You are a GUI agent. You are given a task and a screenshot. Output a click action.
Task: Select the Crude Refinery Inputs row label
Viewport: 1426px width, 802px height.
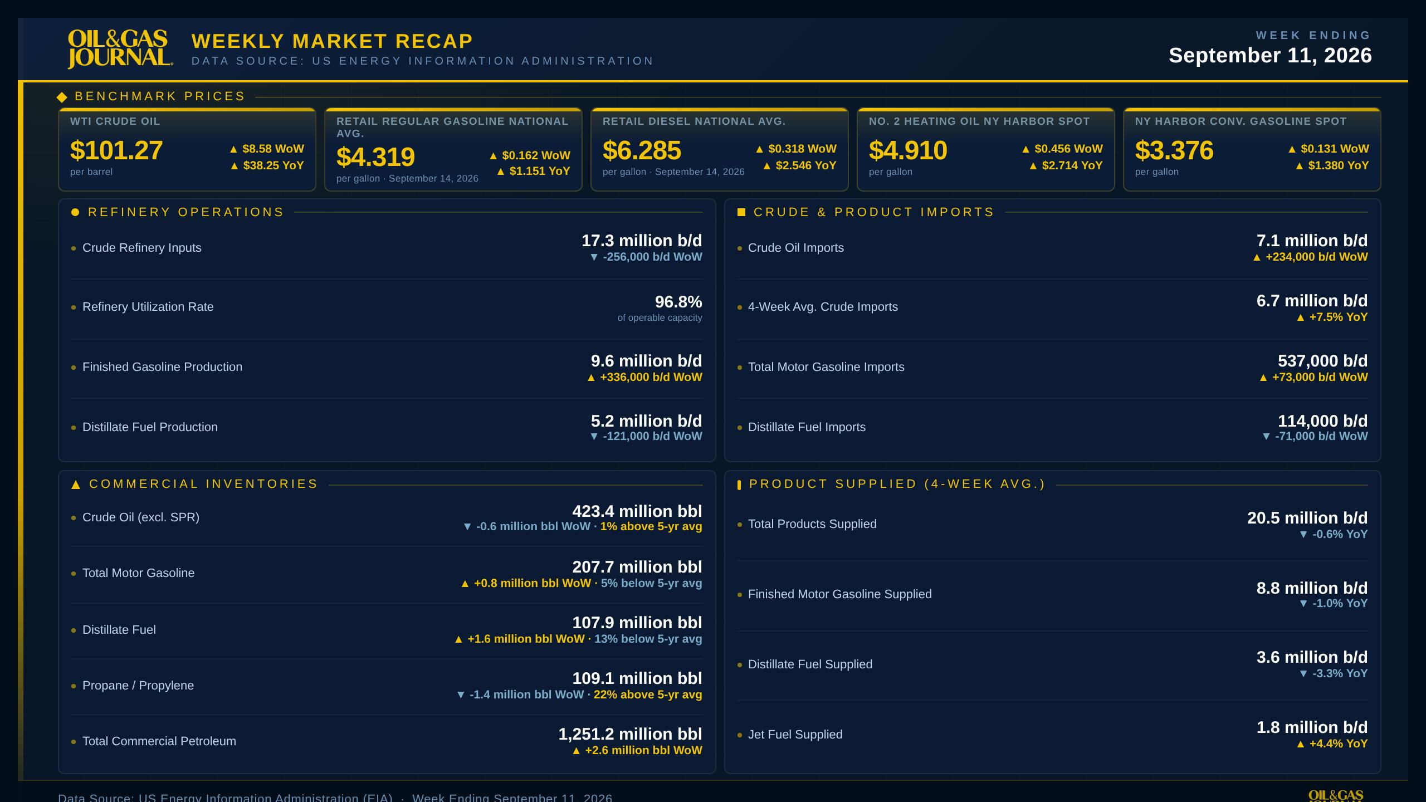142,248
